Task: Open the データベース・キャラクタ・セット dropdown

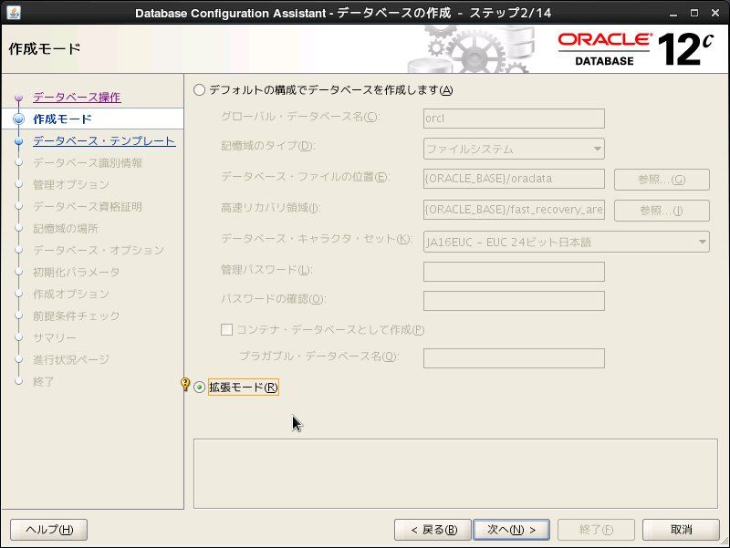Action: click(567, 242)
